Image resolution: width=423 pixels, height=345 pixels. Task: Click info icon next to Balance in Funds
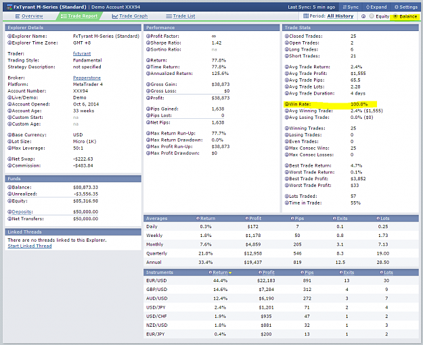pyautogui.click(x=9, y=187)
